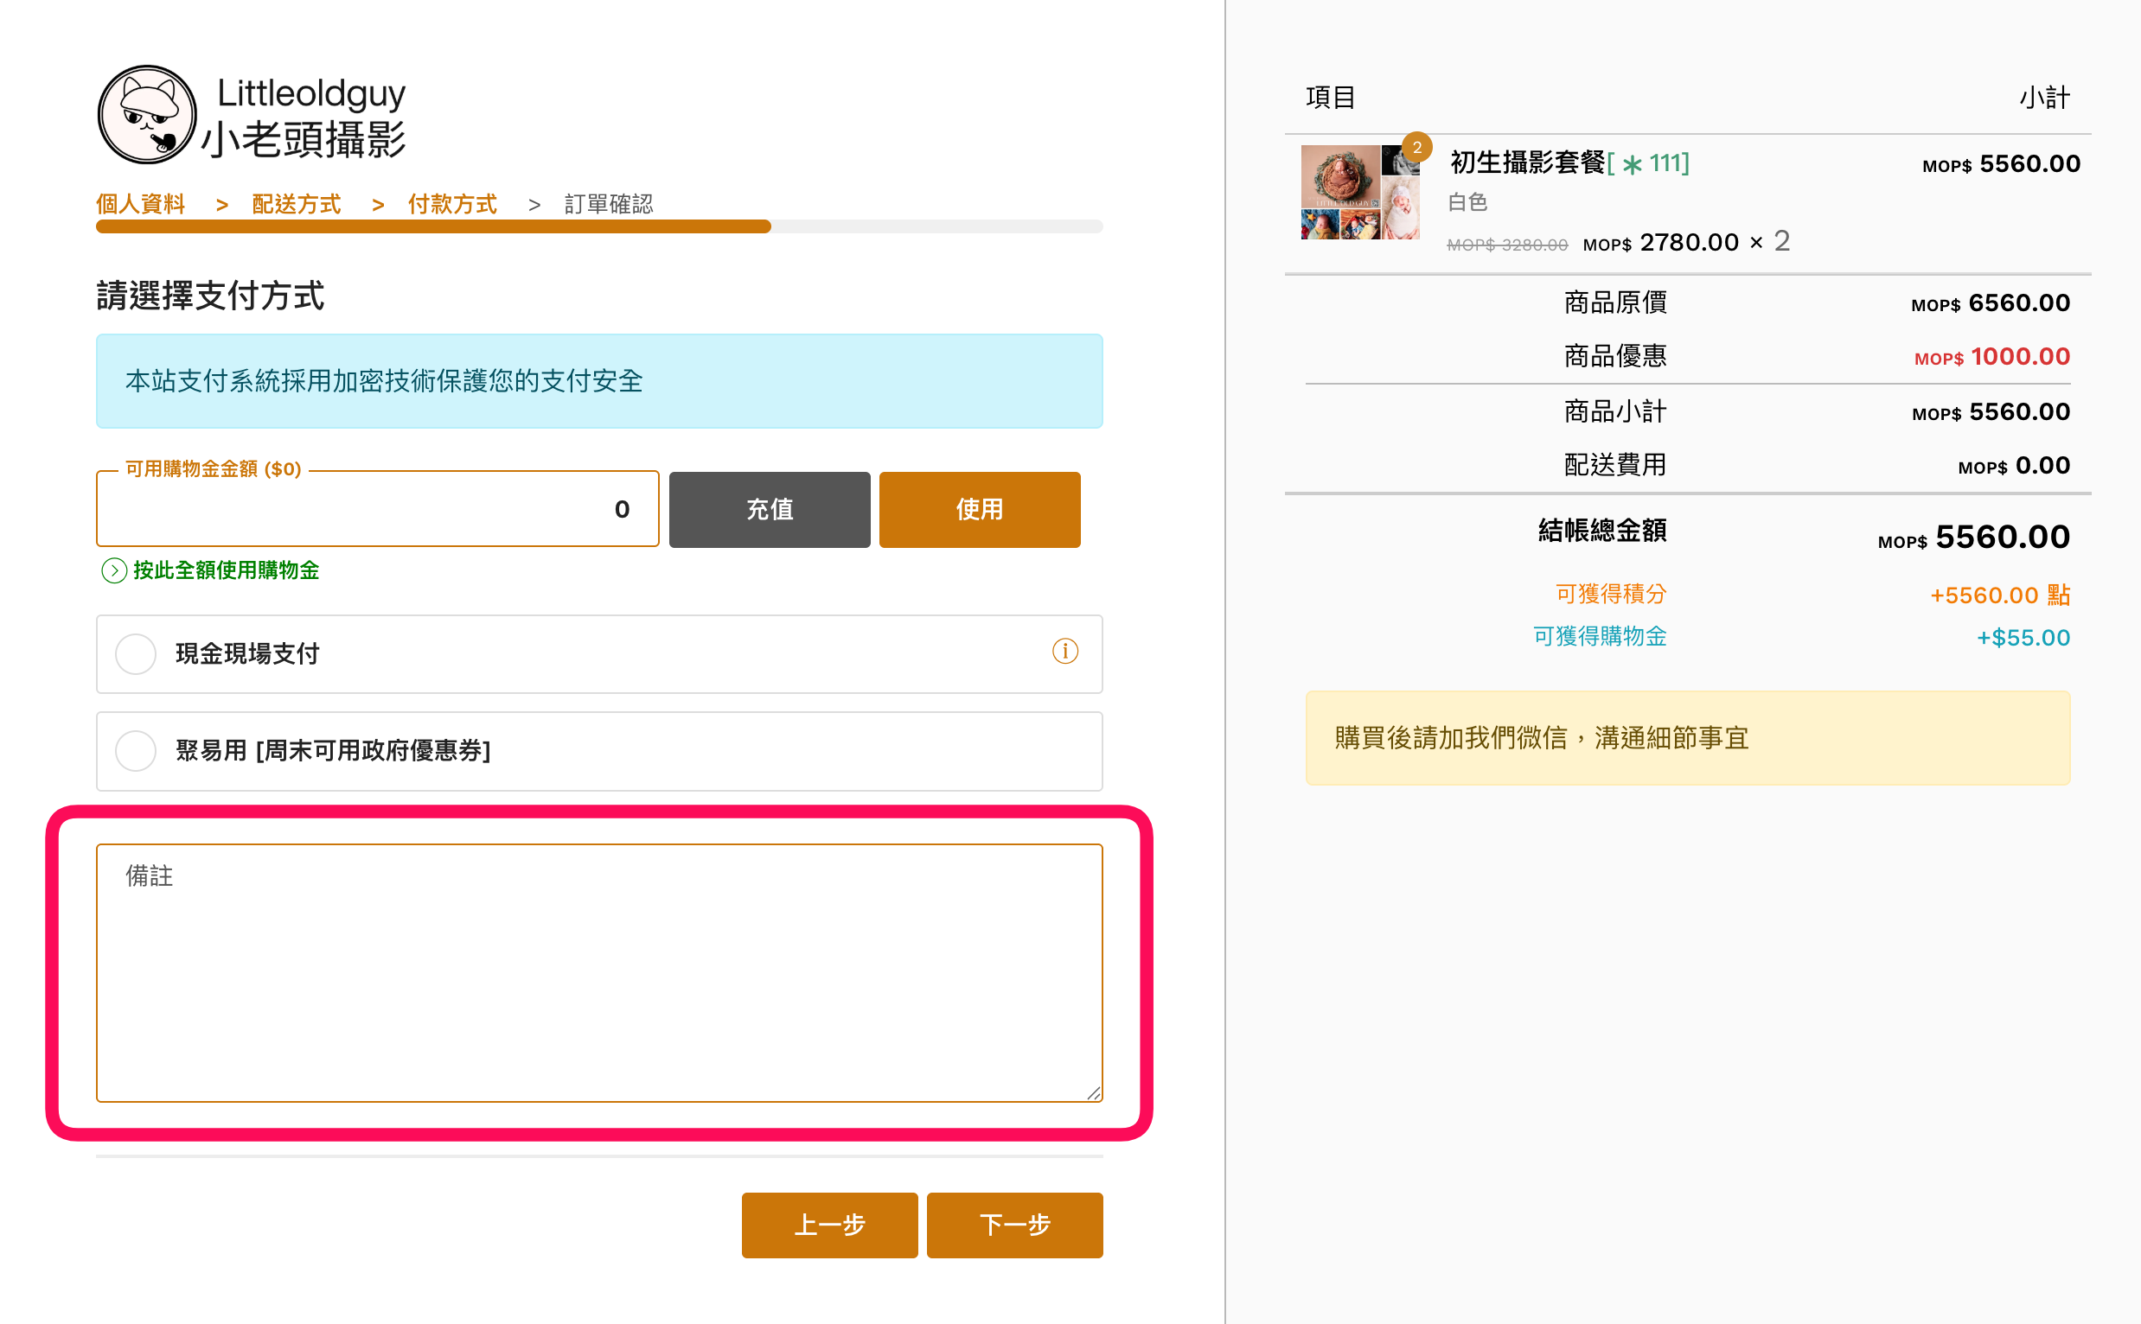Screen dimensions: 2141x1324
Task: Select 聚易用 payment radio button
Action: point(136,750)
